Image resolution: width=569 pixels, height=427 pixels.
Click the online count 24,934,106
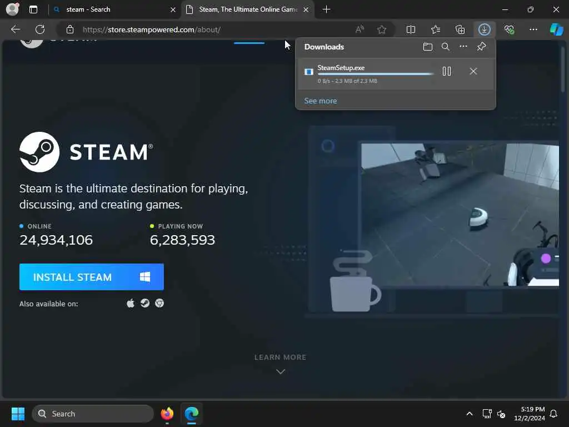coord(56,240)
